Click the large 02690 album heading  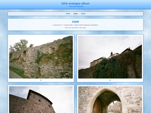click(75, 22)
